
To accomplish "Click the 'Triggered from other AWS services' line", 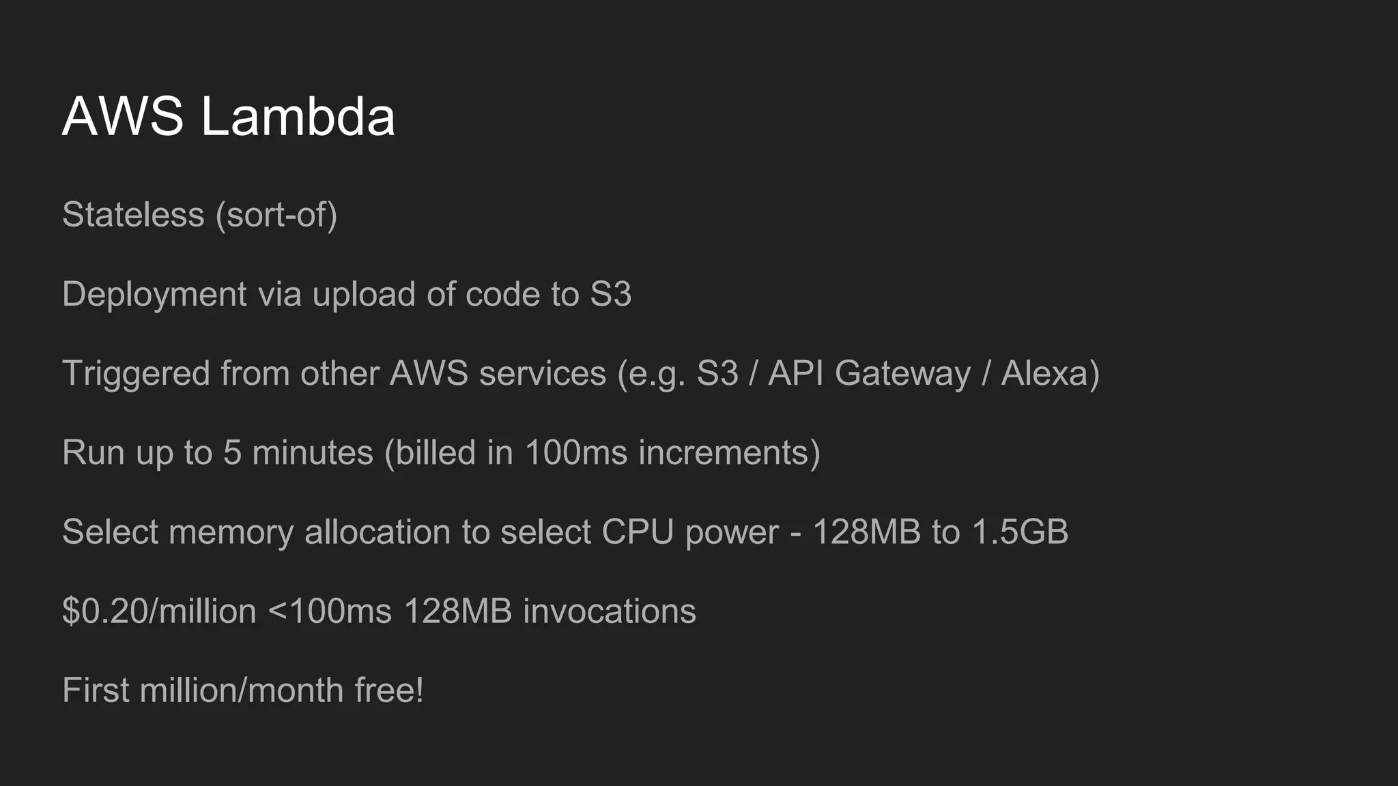I will click(x=580, y=373).
